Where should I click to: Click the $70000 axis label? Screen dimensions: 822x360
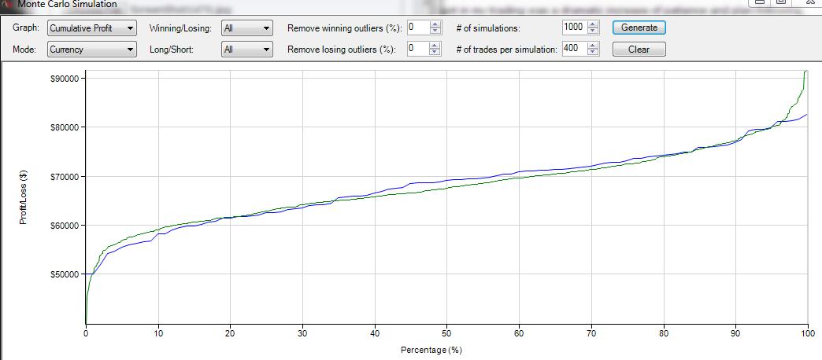pyautogui.click(x=64, y=176)
